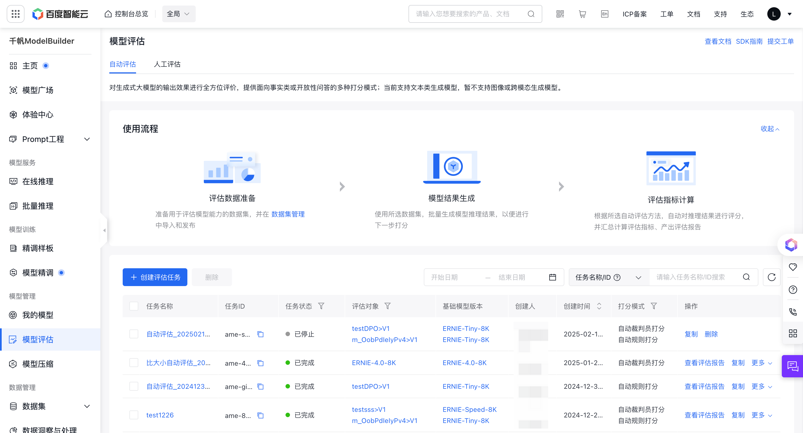Copy task ID ame-8...
803x433 pixels.
pyautogui.click(x=260, y=415)
